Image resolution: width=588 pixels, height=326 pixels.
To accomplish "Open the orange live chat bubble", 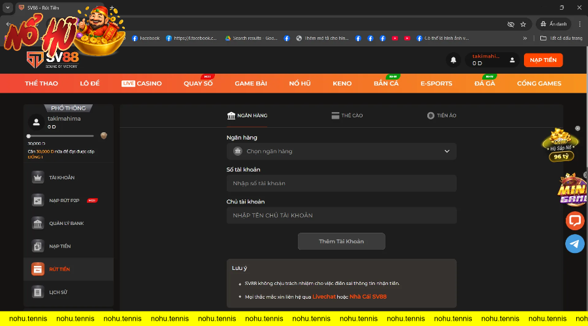I will 574,220.
